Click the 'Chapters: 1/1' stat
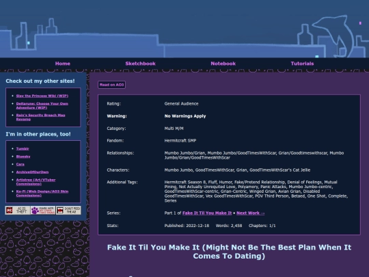 coord(262,226)
